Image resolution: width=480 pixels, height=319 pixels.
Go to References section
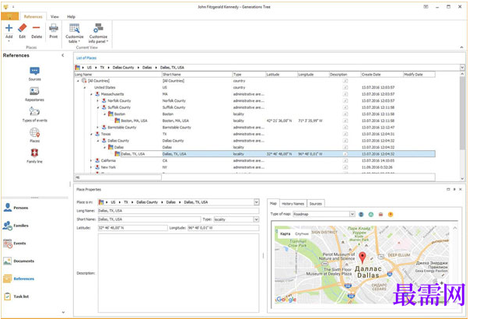point(19,279)
